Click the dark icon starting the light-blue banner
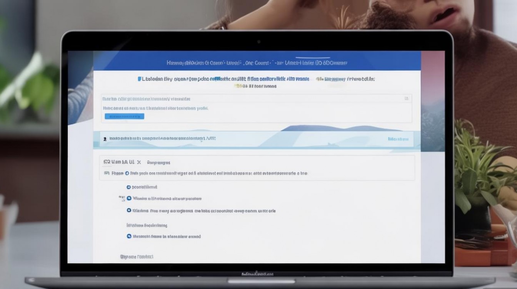517x289 pixels. tap(104, 138)
